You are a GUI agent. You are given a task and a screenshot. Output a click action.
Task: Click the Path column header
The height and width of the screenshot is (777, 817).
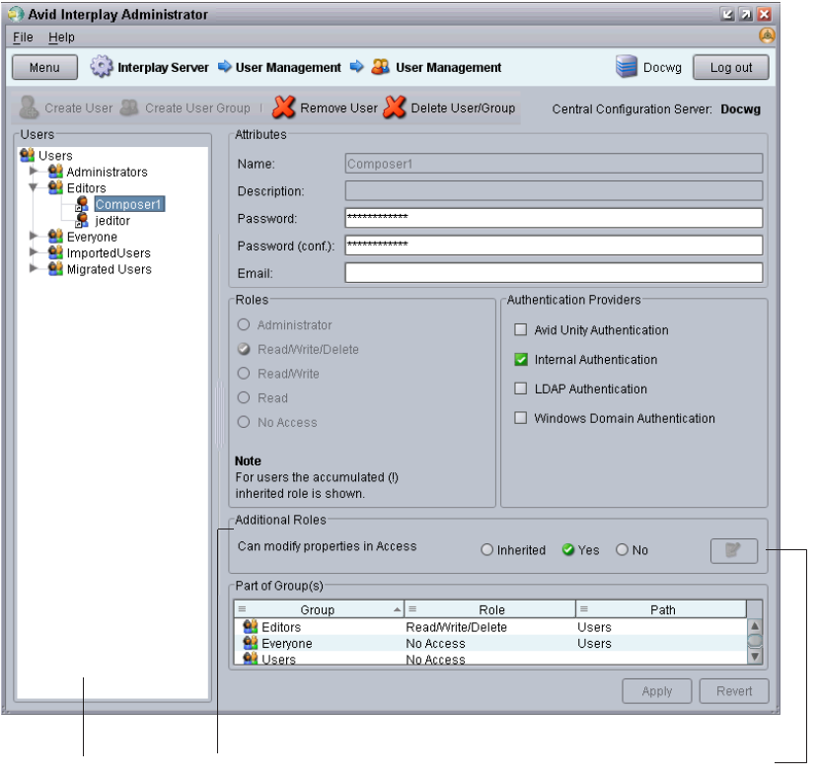661,609
